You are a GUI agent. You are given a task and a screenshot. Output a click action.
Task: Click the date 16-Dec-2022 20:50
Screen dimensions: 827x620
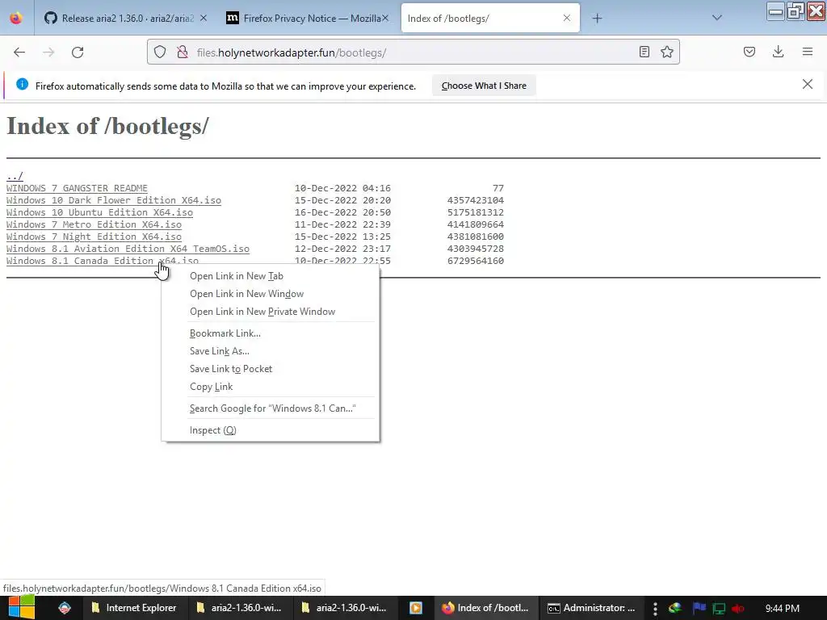342,212
